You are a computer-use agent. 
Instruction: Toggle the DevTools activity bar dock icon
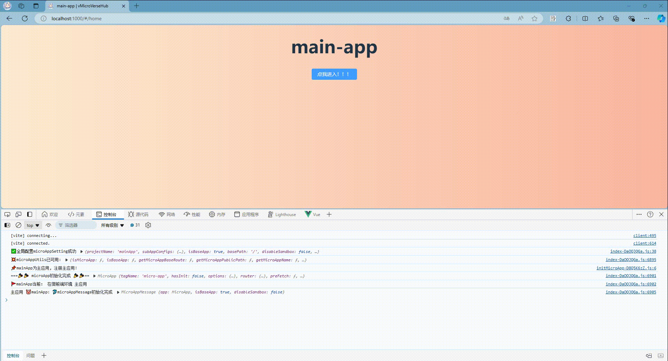(30, 214)
